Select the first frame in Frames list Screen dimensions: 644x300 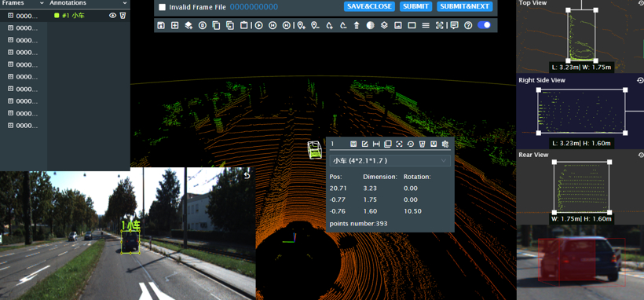click(24, 16)
